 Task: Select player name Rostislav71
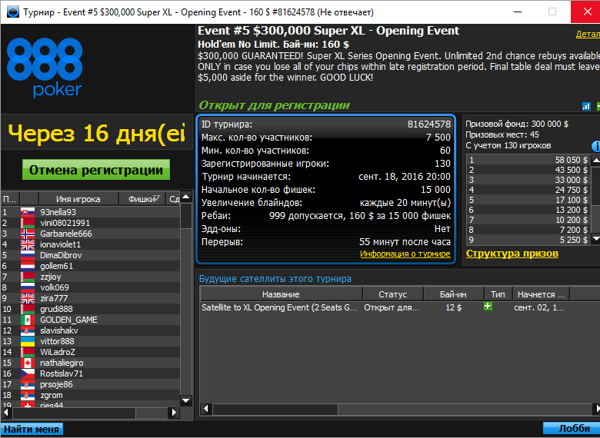coord(62,373)
